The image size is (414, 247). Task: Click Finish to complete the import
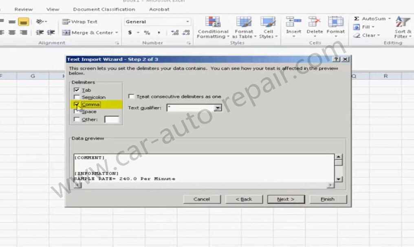[328, 199]
